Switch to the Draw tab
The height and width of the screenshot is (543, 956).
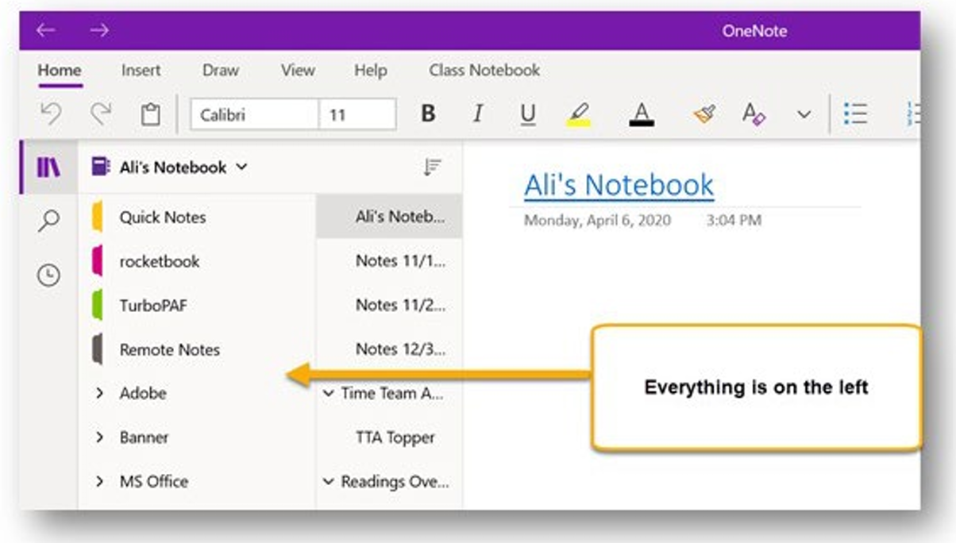(x=220, y=70)
